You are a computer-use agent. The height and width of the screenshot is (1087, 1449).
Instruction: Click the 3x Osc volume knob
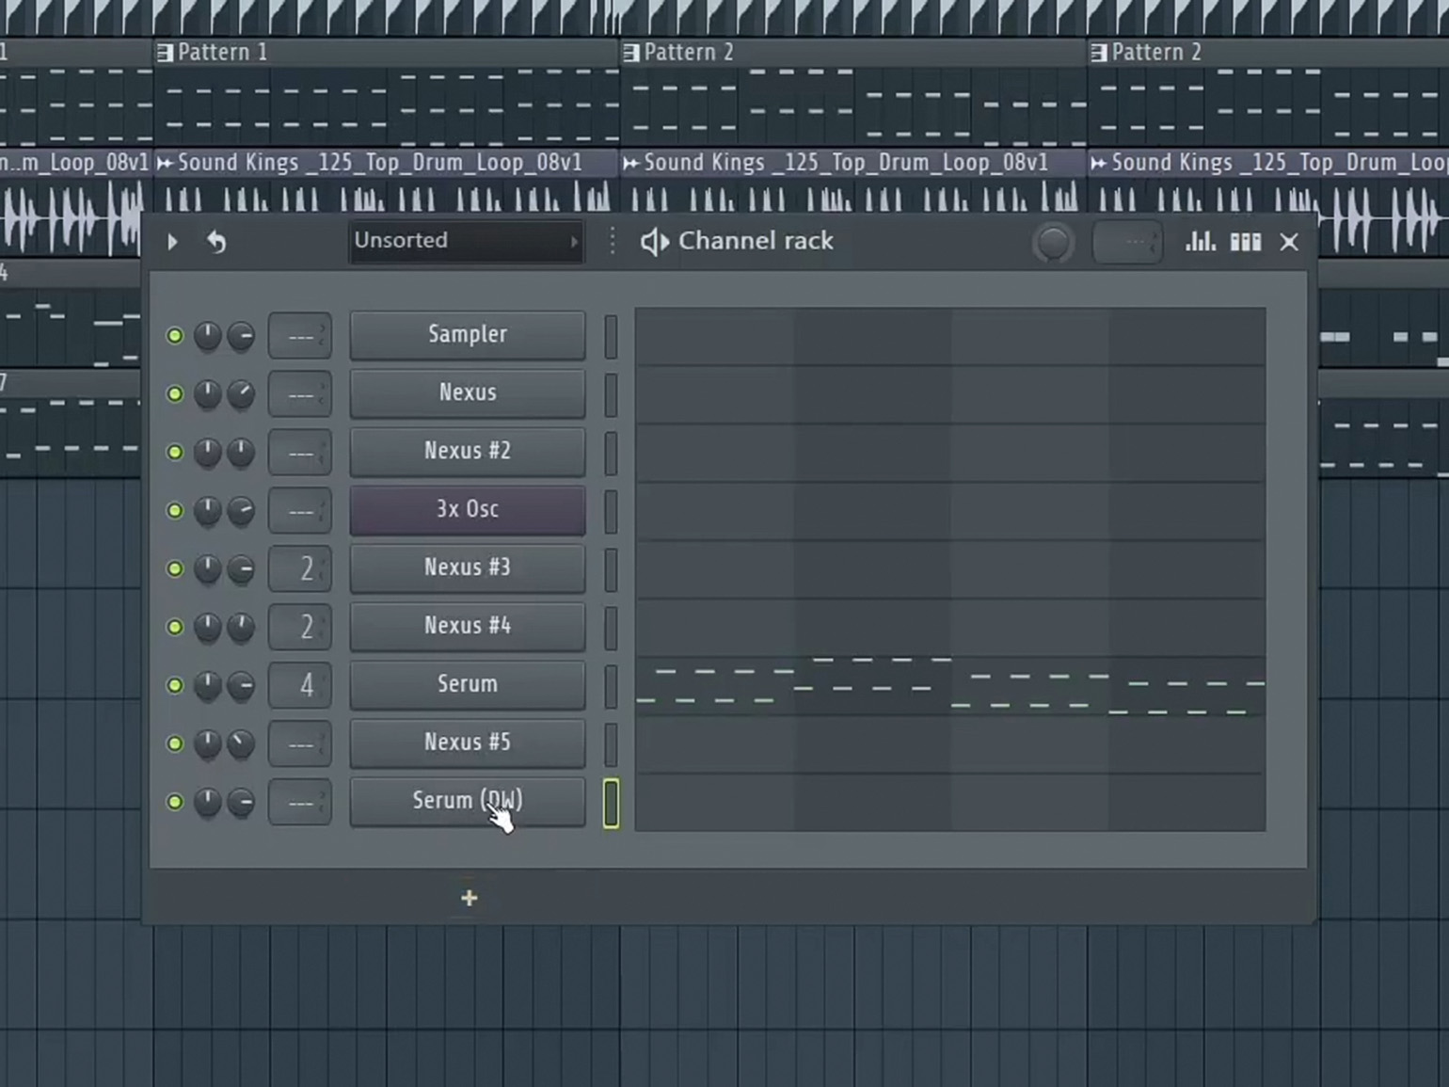(x=241, y=511)
